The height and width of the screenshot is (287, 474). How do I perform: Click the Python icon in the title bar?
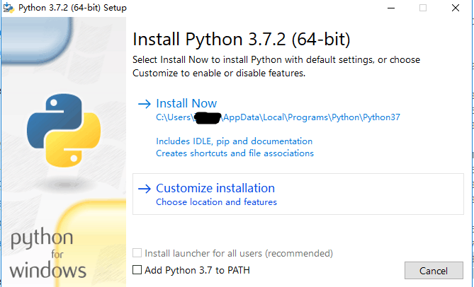coord(10,8)
